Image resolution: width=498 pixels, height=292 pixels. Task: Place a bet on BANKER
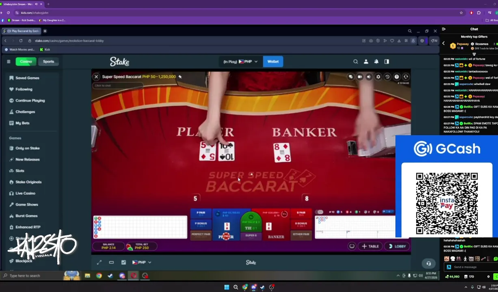click(276, 225)
